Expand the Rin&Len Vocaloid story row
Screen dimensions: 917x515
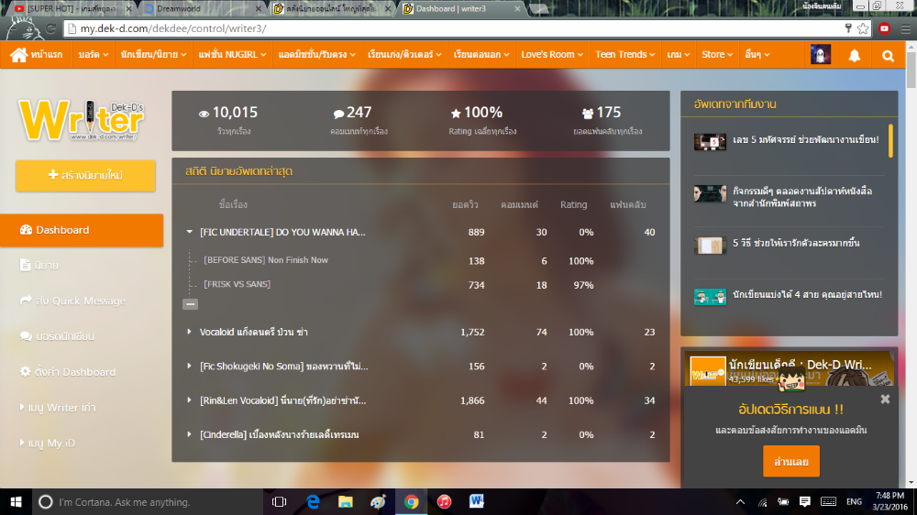[x=189, y=400]
